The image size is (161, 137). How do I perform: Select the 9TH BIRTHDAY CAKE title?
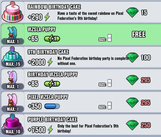pyautogui.click(x=48, y=52)
